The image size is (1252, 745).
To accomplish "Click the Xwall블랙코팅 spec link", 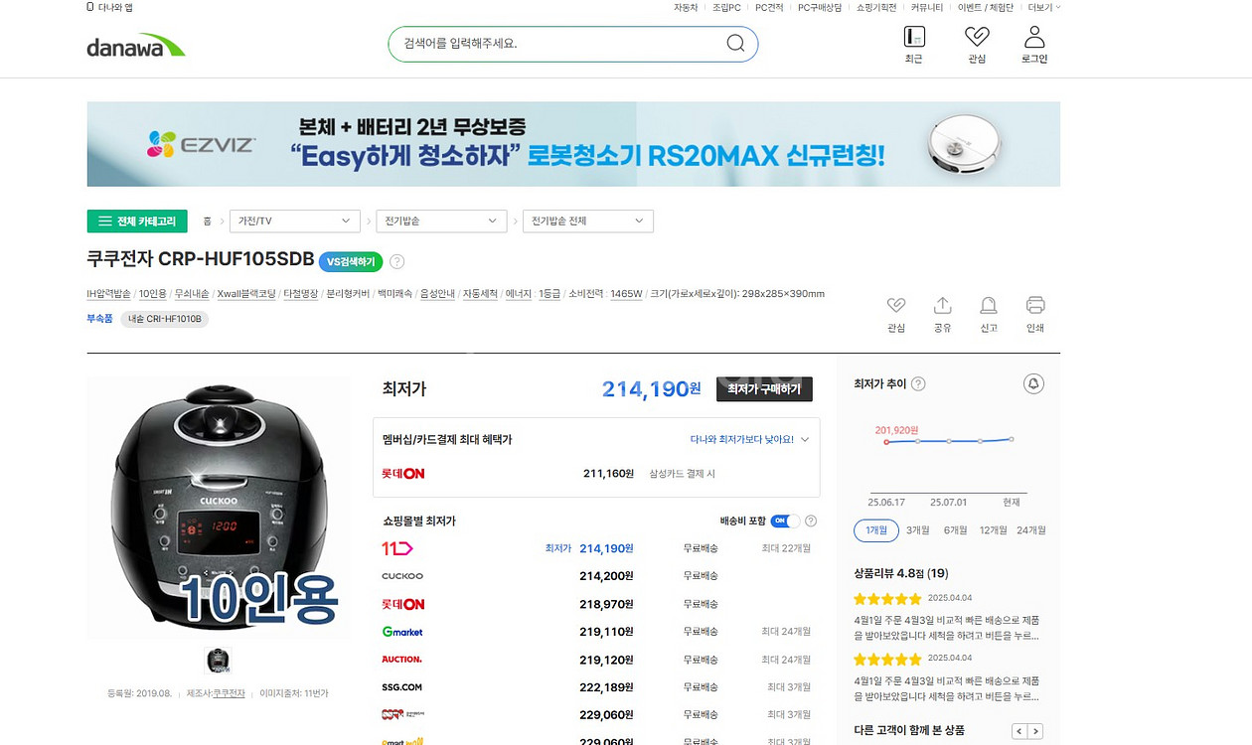I will tap(246, 294).
